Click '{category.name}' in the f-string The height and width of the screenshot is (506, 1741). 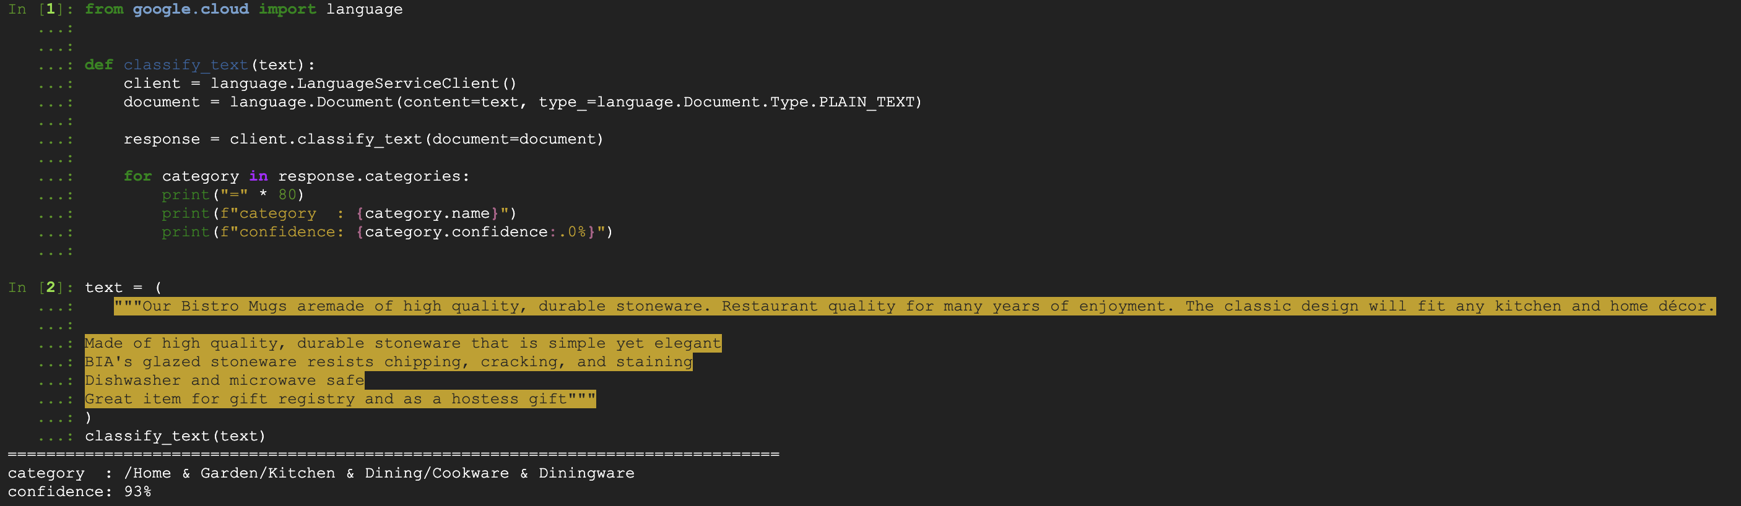(427, 213)
